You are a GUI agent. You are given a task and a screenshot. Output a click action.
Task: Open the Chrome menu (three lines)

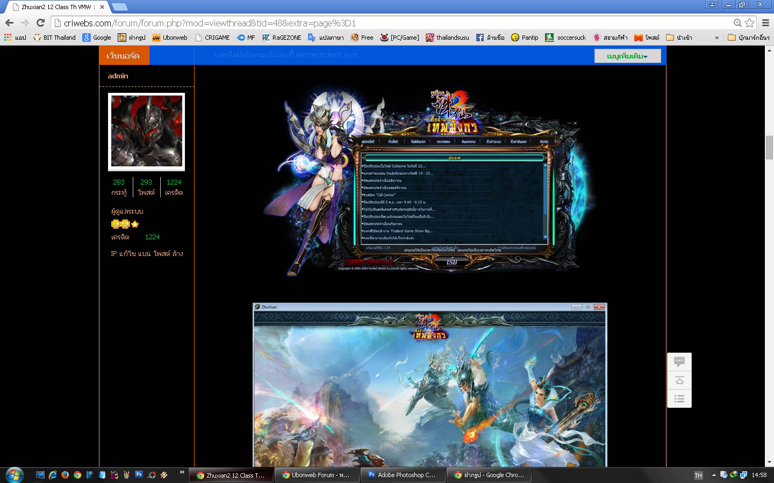tap(765, 23)
